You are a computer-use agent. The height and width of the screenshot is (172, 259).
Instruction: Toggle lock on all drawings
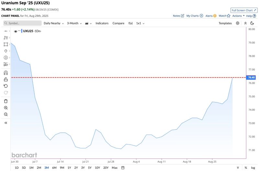pyautogui.click(x=6, y=79)
